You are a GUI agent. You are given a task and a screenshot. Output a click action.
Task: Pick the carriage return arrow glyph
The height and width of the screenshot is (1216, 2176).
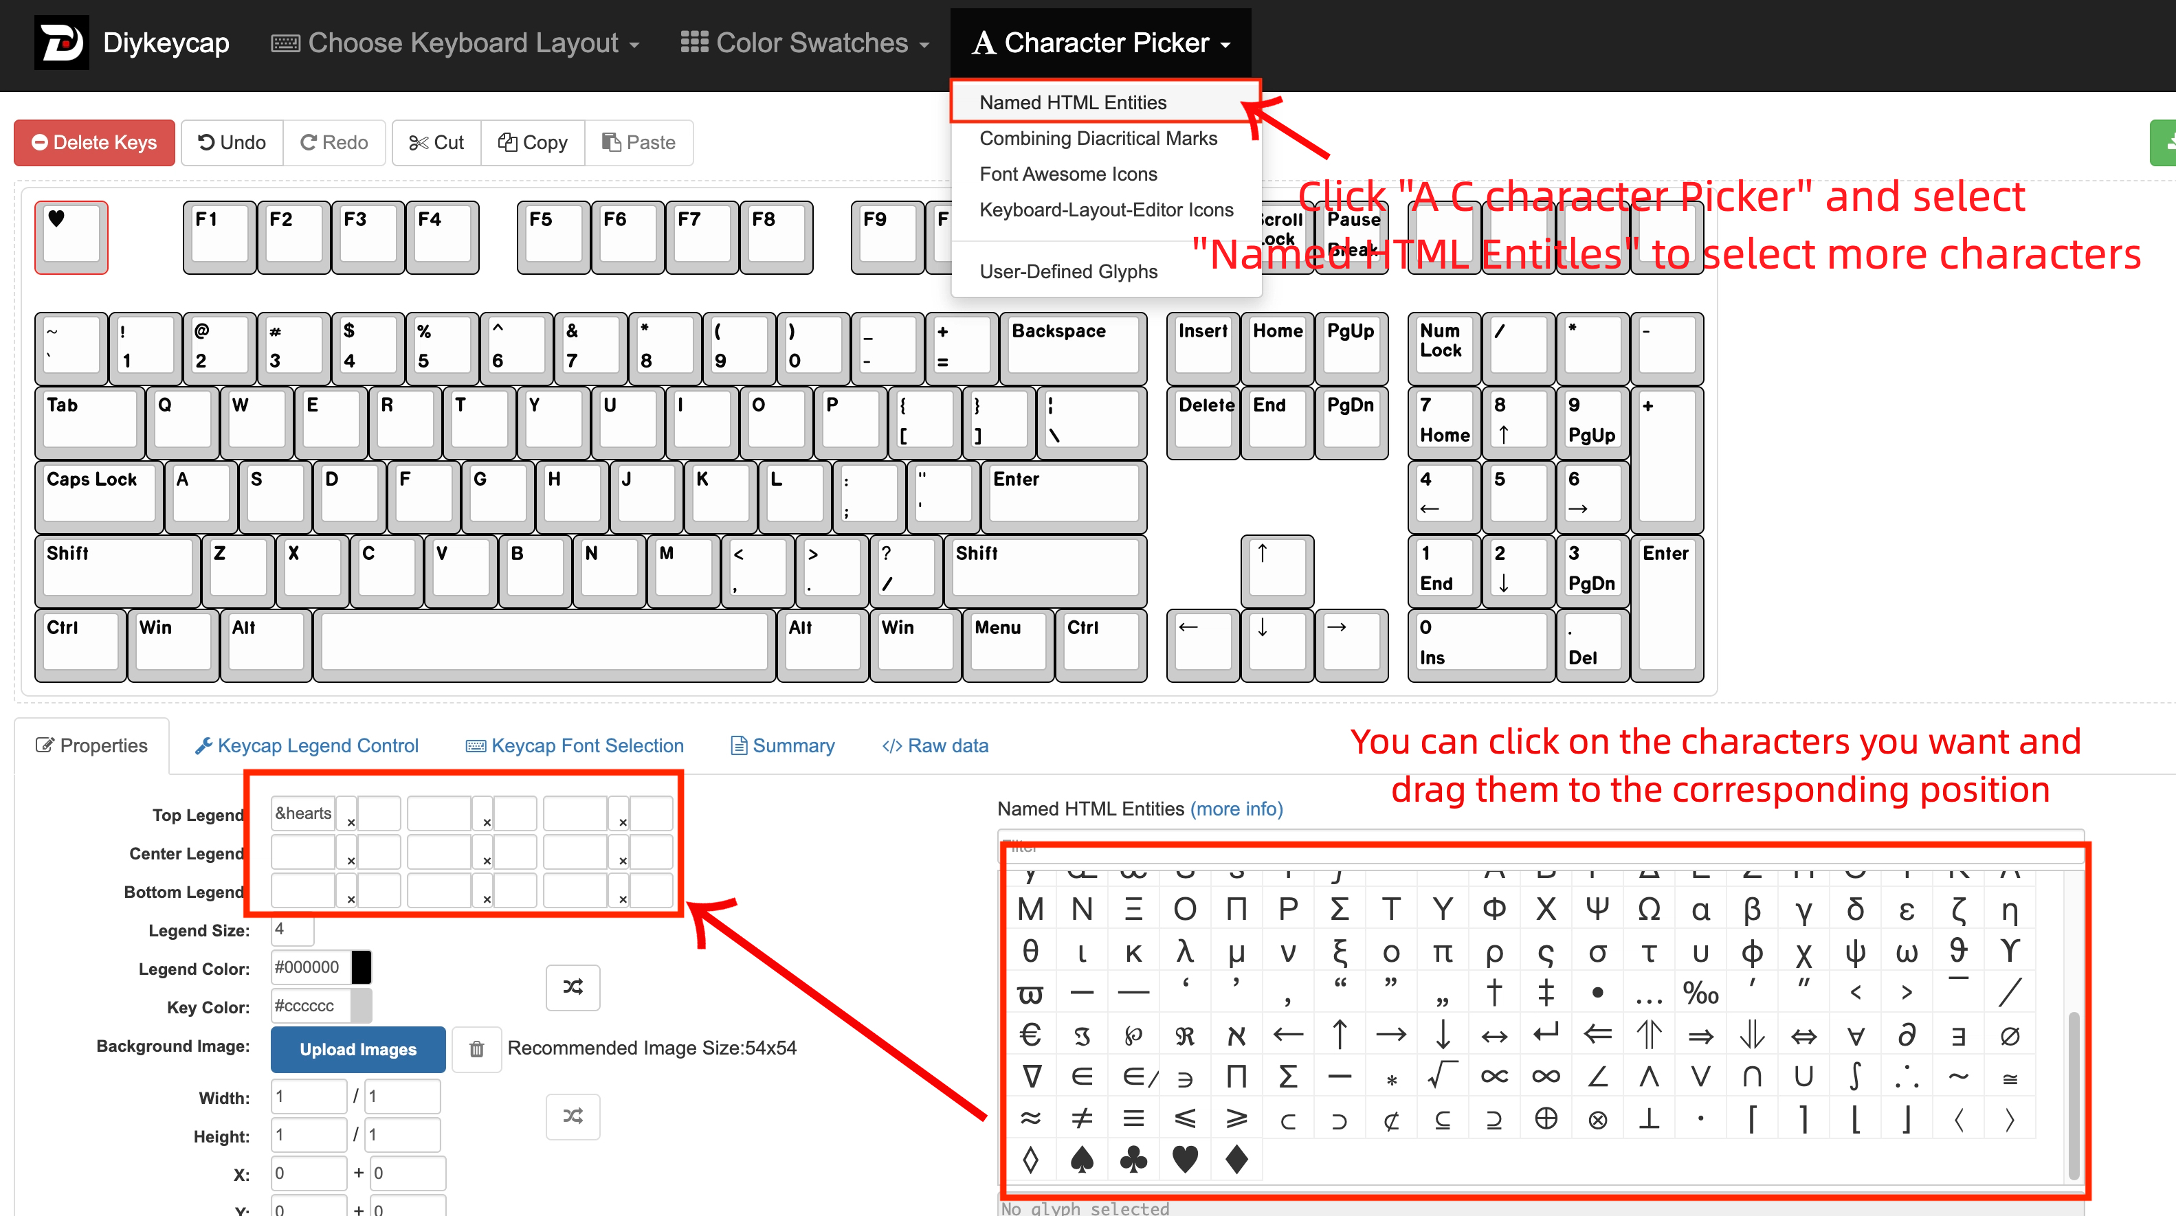point(1546,1035)
